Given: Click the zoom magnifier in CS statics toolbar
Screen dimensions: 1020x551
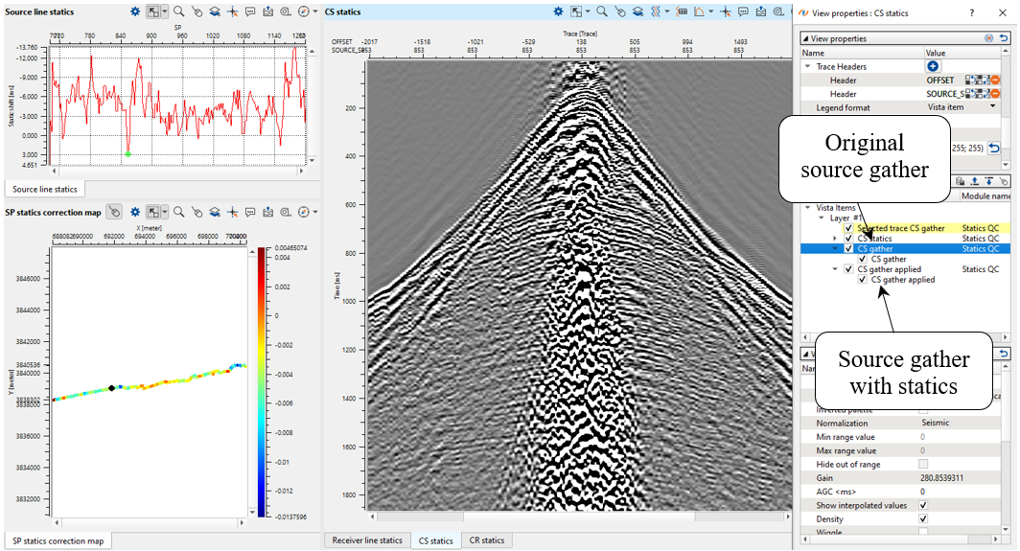Looking at the screenshot, I should coord(601,11).
